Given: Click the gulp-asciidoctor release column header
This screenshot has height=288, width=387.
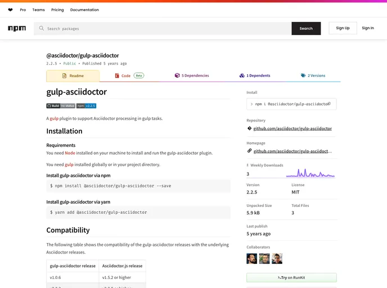Looking at the screenshot, I should 73,266.
